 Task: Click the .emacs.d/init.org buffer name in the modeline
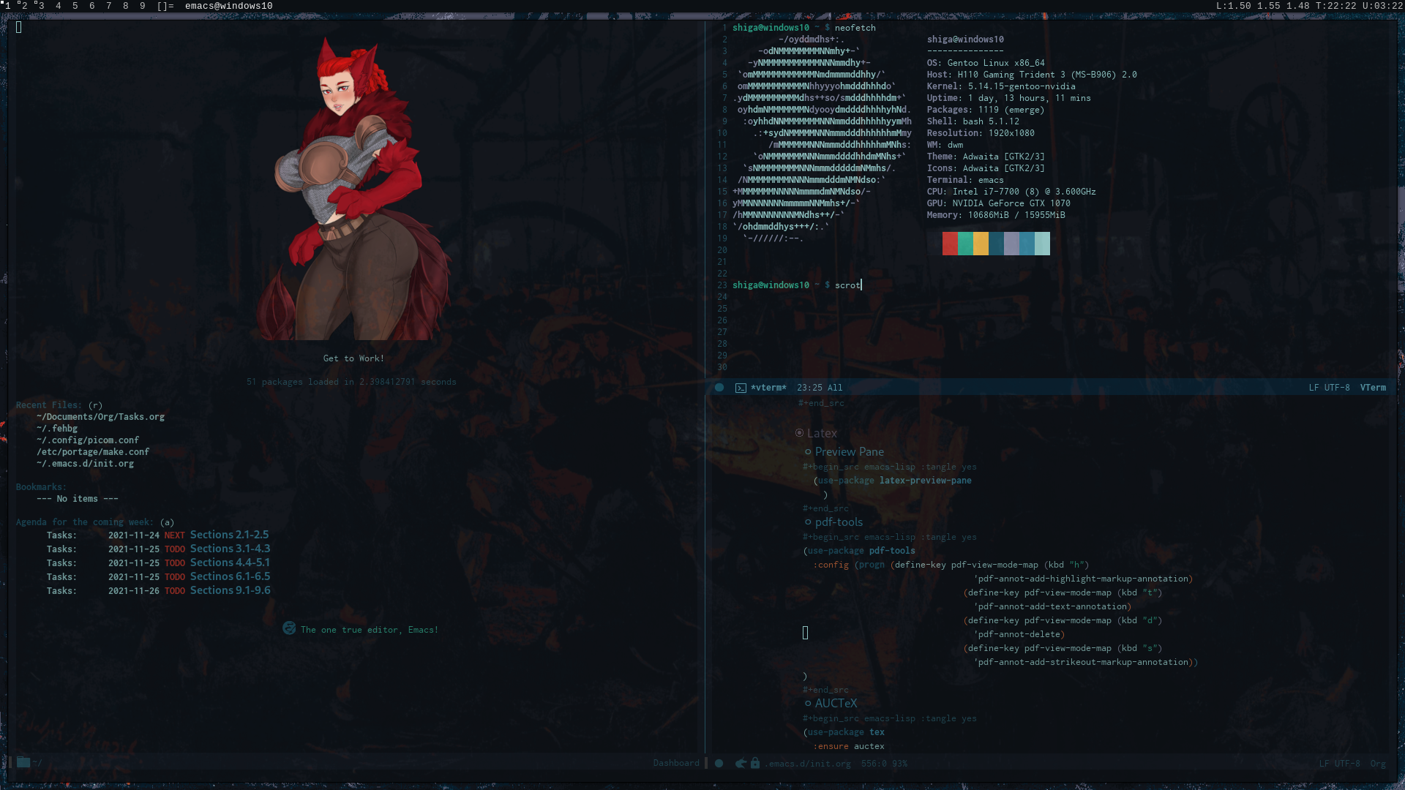click(809, 764)
